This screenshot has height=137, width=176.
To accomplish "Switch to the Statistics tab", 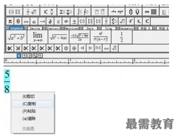I will coord(53,28).
